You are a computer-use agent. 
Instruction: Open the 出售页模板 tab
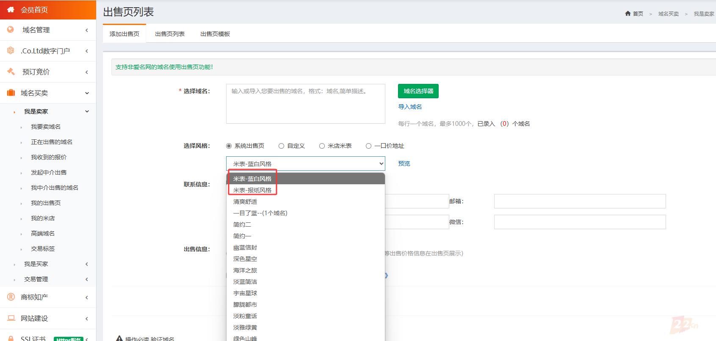pyautogui.click(x=215, y=34)
